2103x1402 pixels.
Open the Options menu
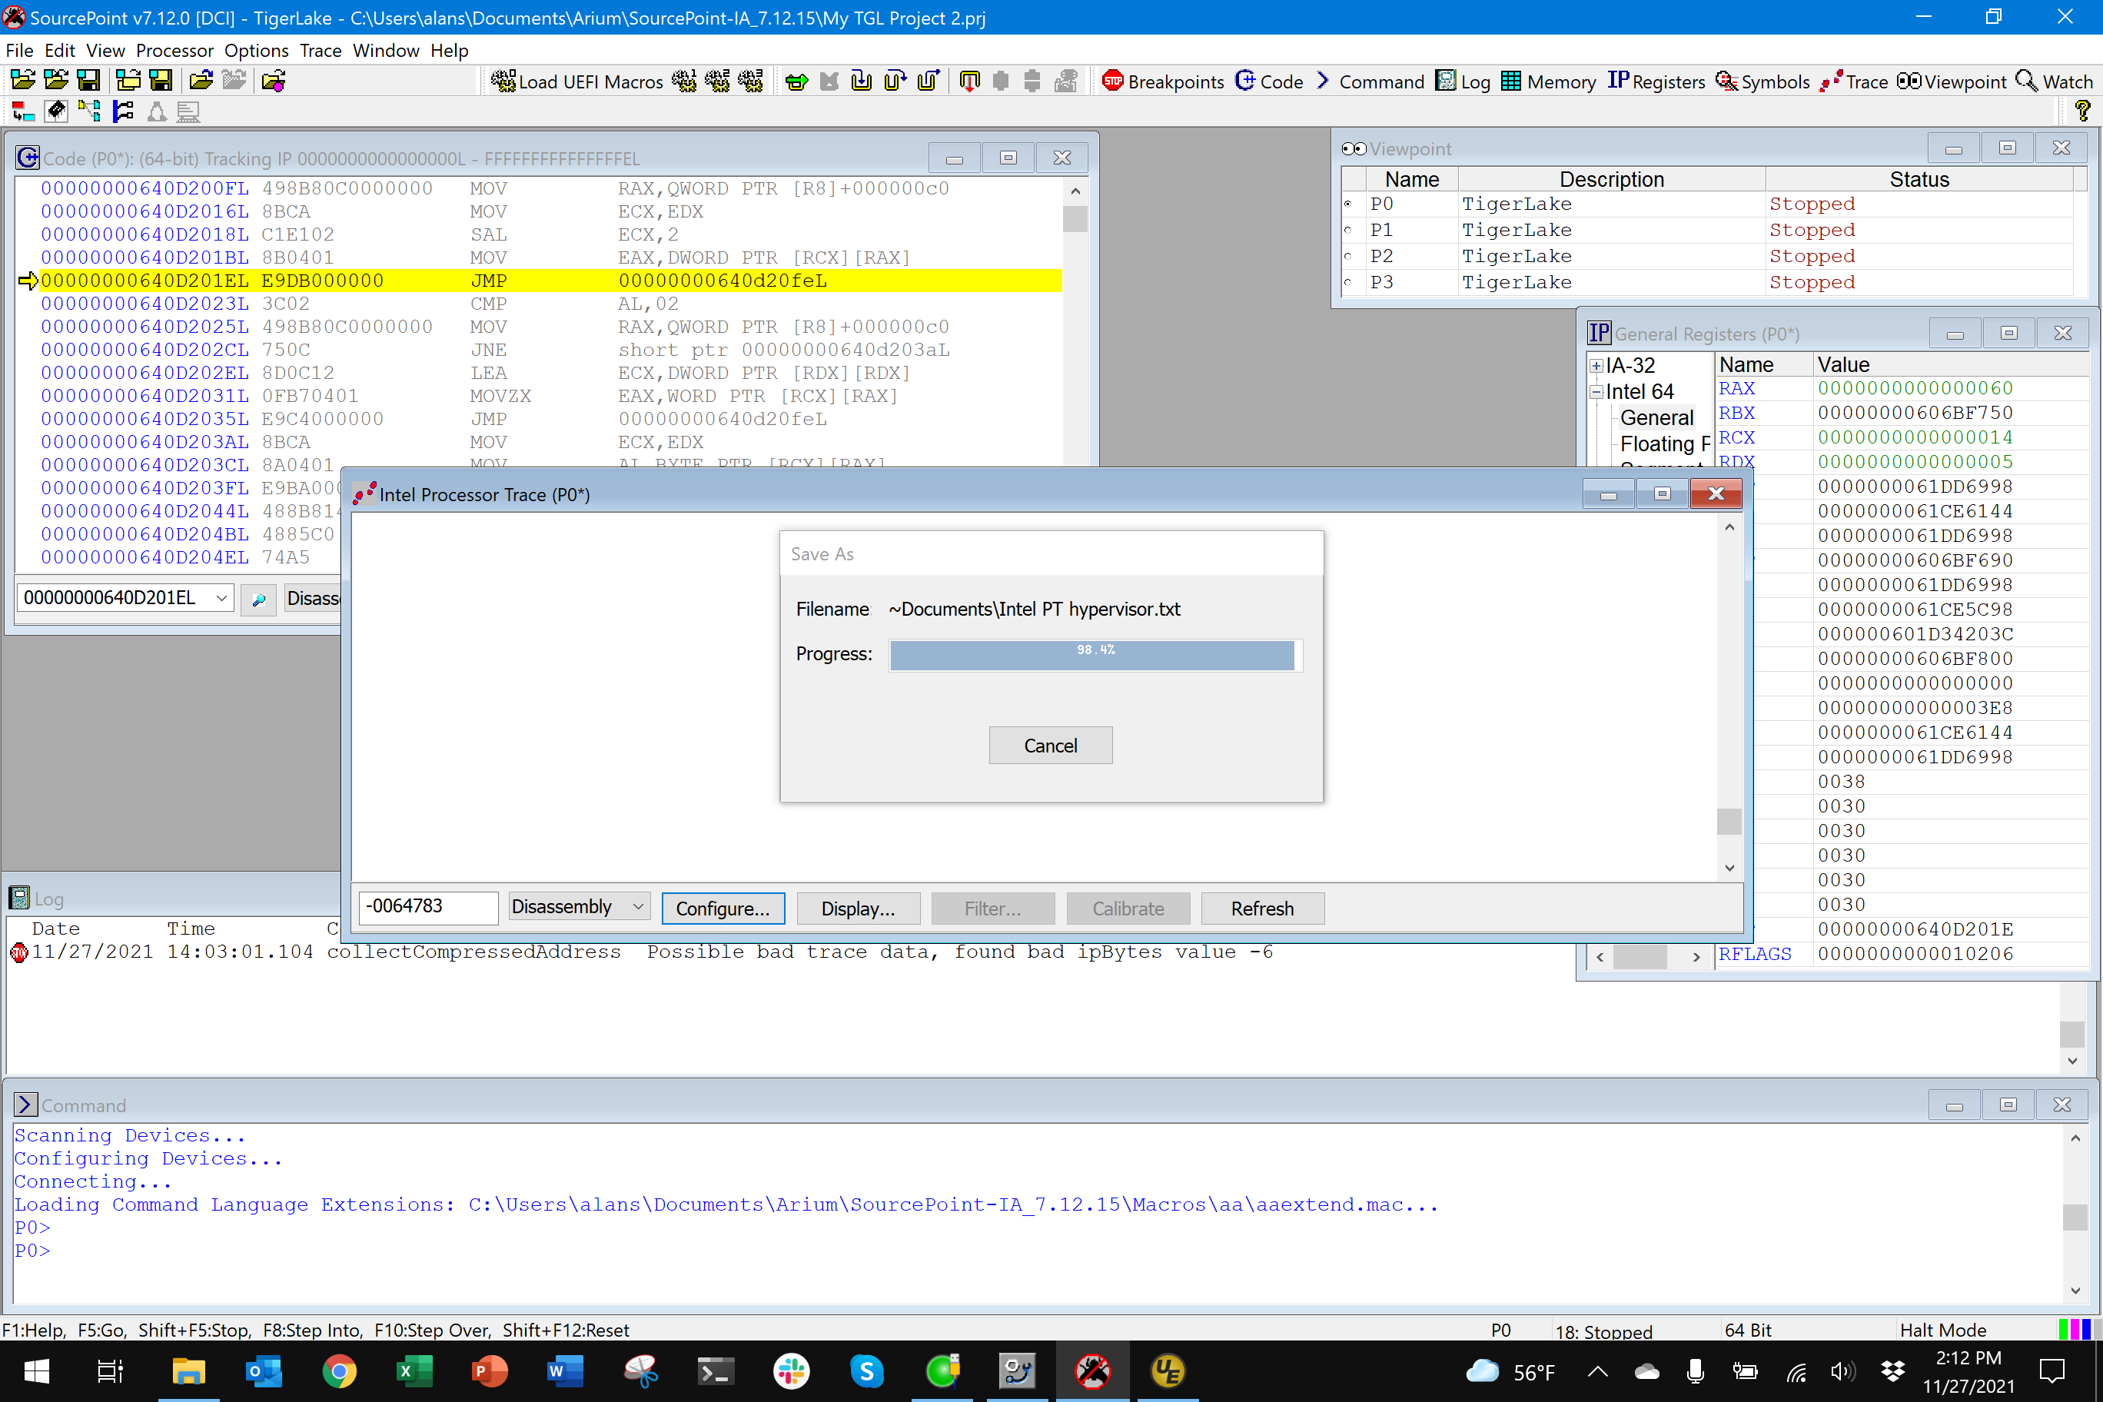(257, 50)
